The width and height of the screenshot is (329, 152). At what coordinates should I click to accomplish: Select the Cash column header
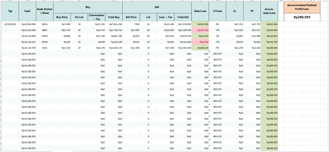(x=27, y=11)
